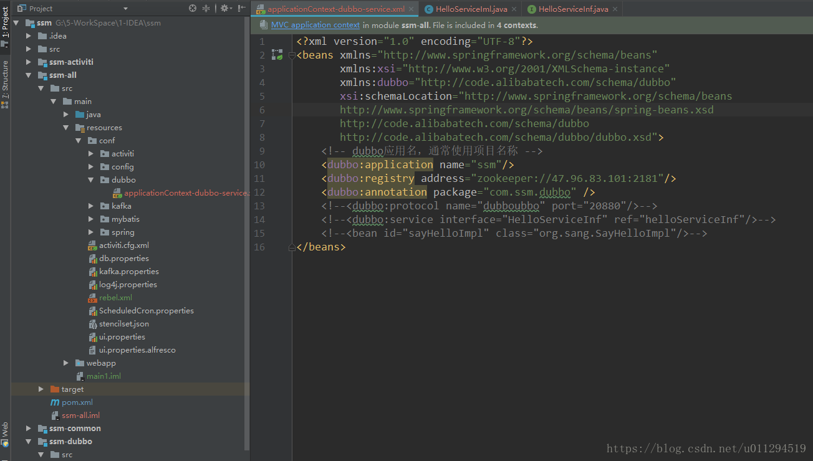This screenshot has width=813, height=461.
Task: Click line number 10 in the gutter
Action: (259, 165)
